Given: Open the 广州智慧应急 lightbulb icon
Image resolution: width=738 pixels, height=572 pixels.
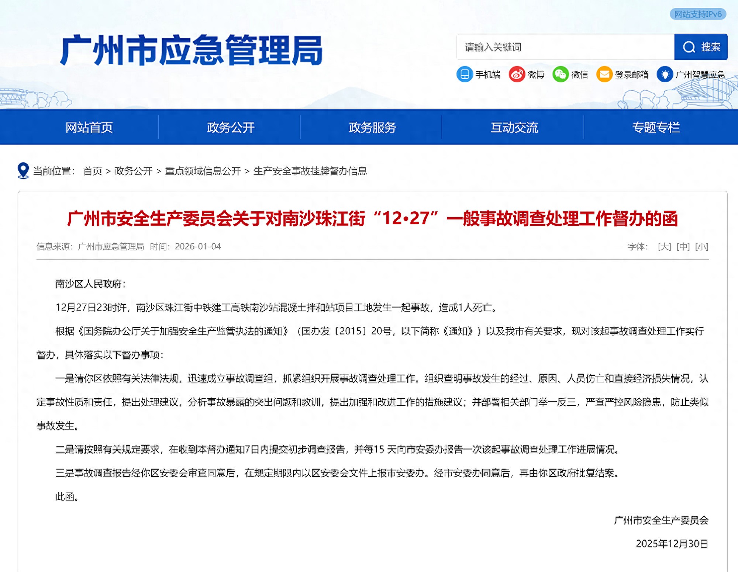Looking at the screenshot, I should [x=665, y=74].
